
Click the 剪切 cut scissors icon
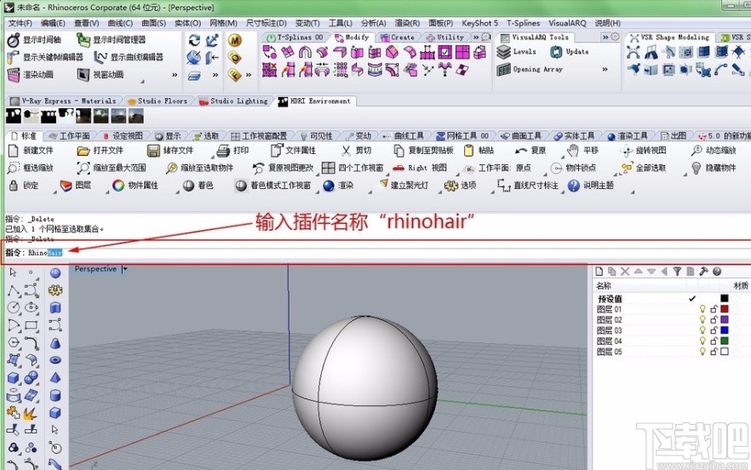[x=346, y=151]
